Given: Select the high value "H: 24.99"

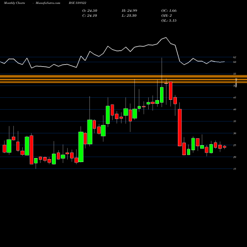Looking at the screenshot, I should [129, 11].
